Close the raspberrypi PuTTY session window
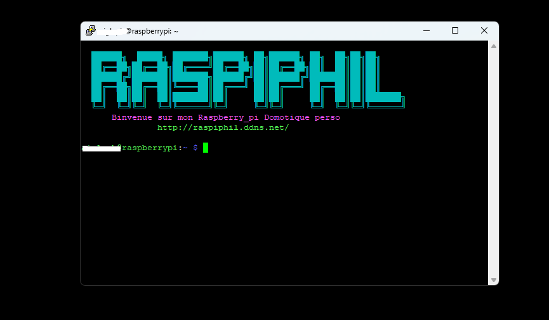The height and width of the screenshot is (320, 549). 484,31
